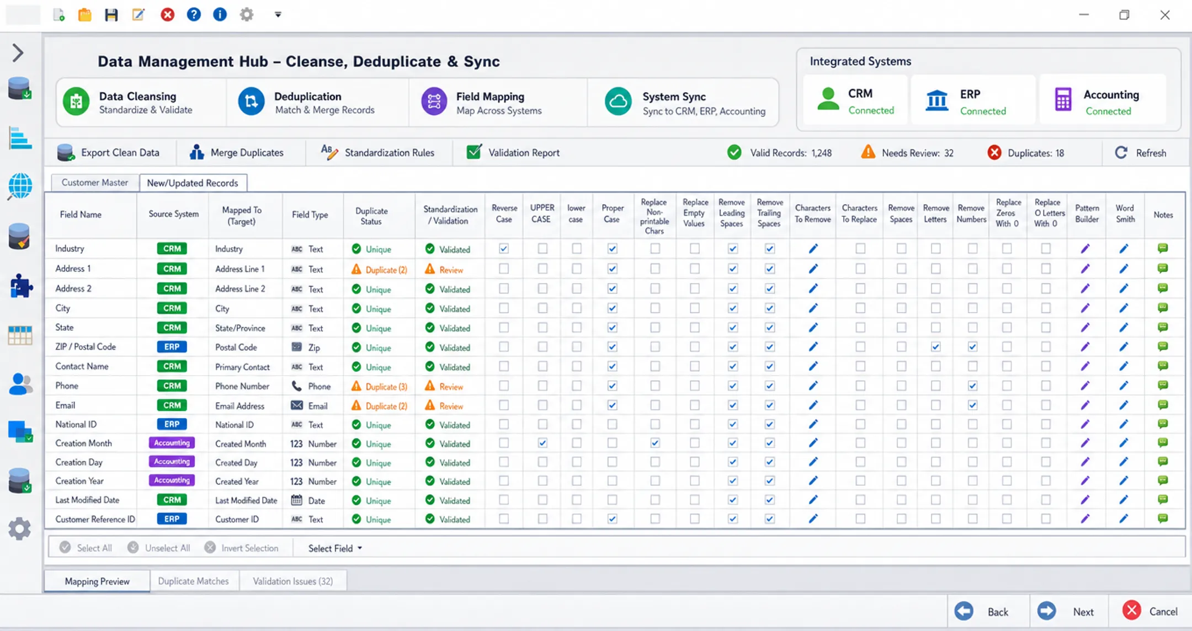Click Unselect All
Image resolution: width=1192 pixels, height=631 pixels.
(159, 548)
